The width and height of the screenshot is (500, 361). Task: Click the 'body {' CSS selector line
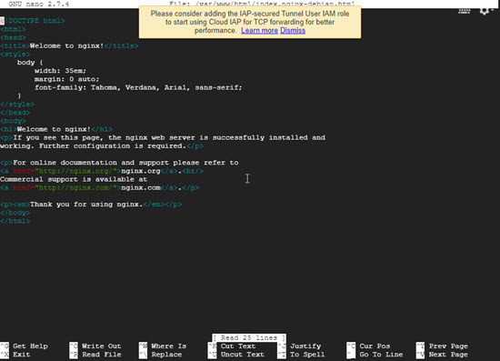pyautogui.click(x=30, y=63)
